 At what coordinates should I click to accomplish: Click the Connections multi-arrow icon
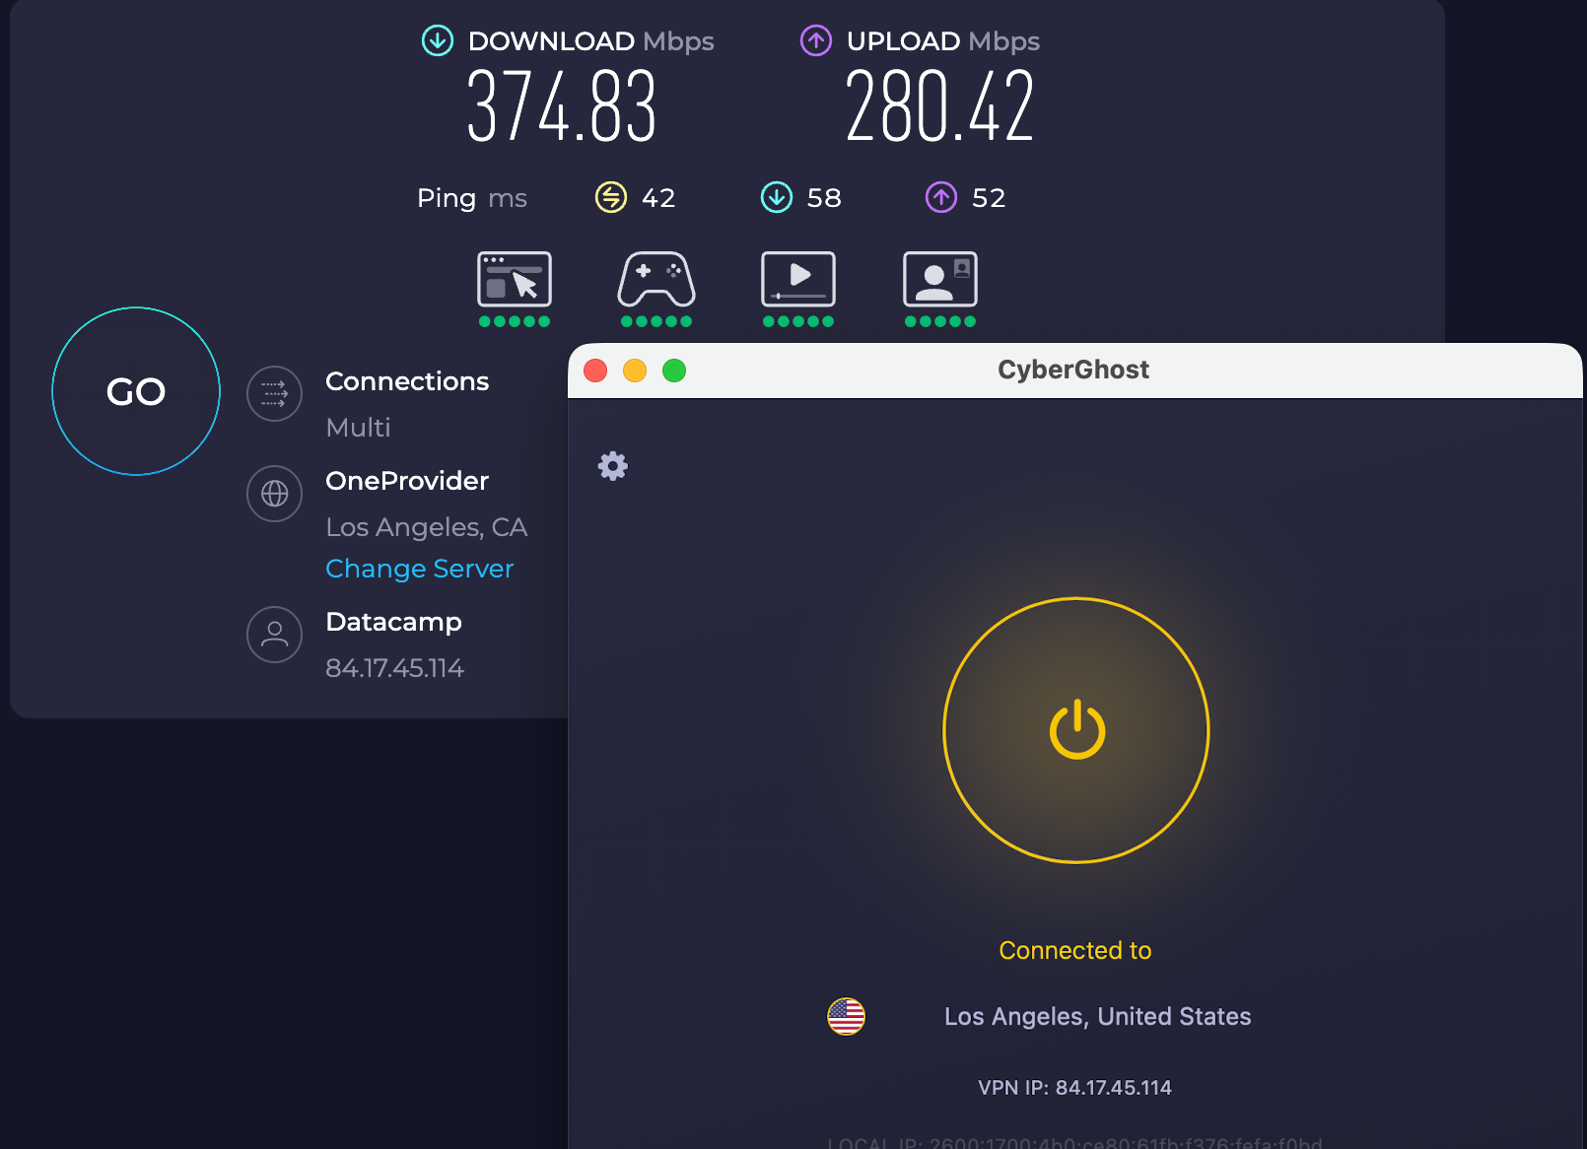click(273, 393)
